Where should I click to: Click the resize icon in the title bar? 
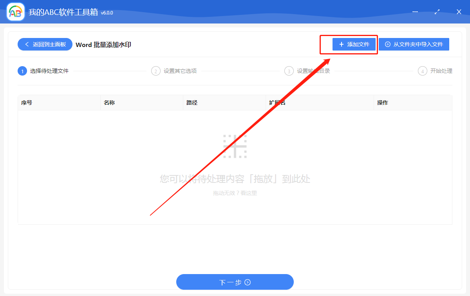[x=437, y=12]
